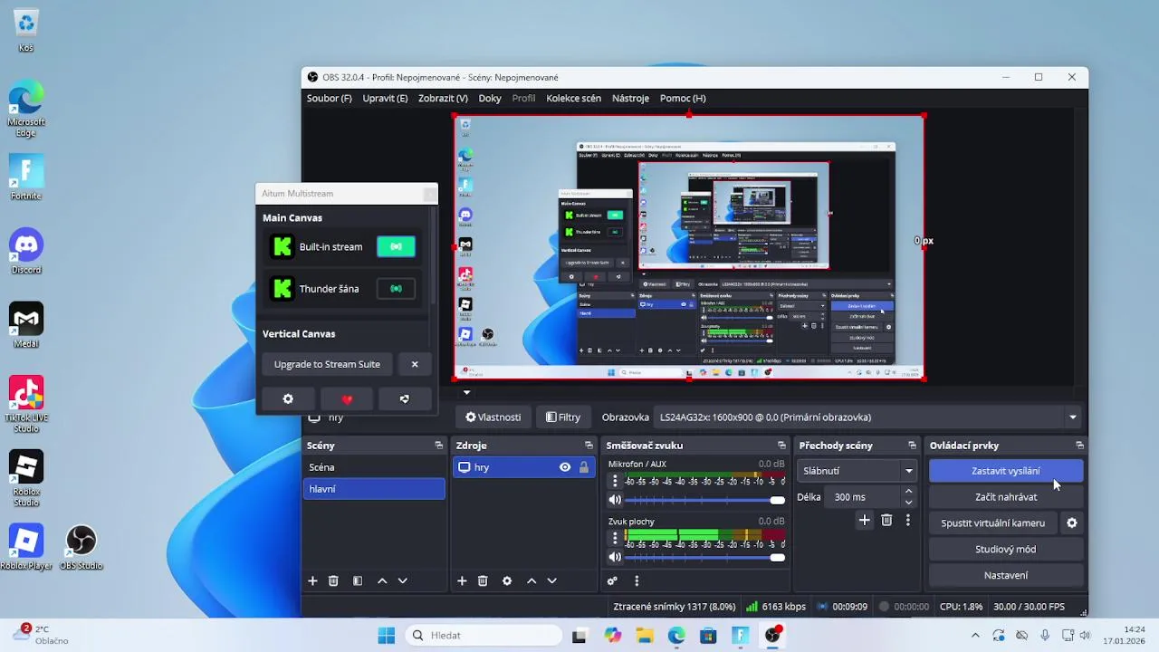1159x652 pixels.
Task: Move source up in Zdroje panel
Action: pos(532,580)
